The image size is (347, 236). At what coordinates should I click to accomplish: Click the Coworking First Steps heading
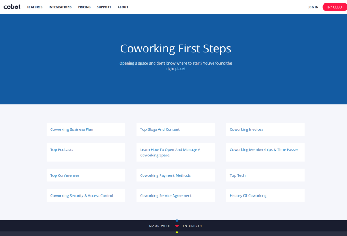(x=176, y=48)
